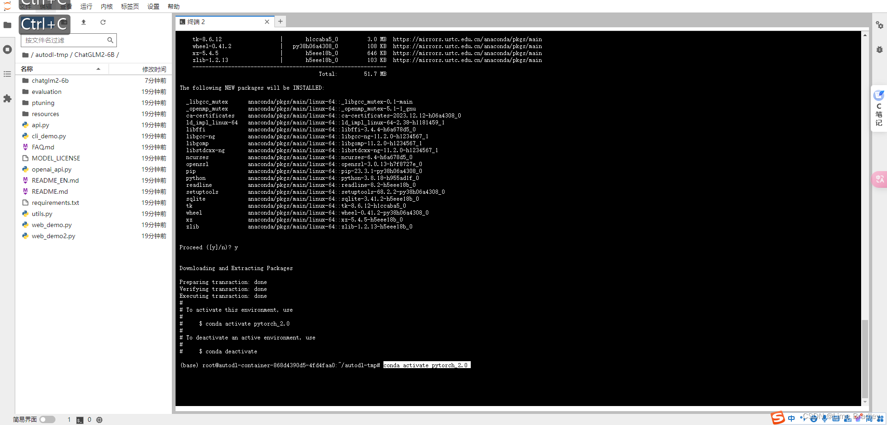887x425 pixels.
Task: Refresh the file list
Action: (103, 22)
